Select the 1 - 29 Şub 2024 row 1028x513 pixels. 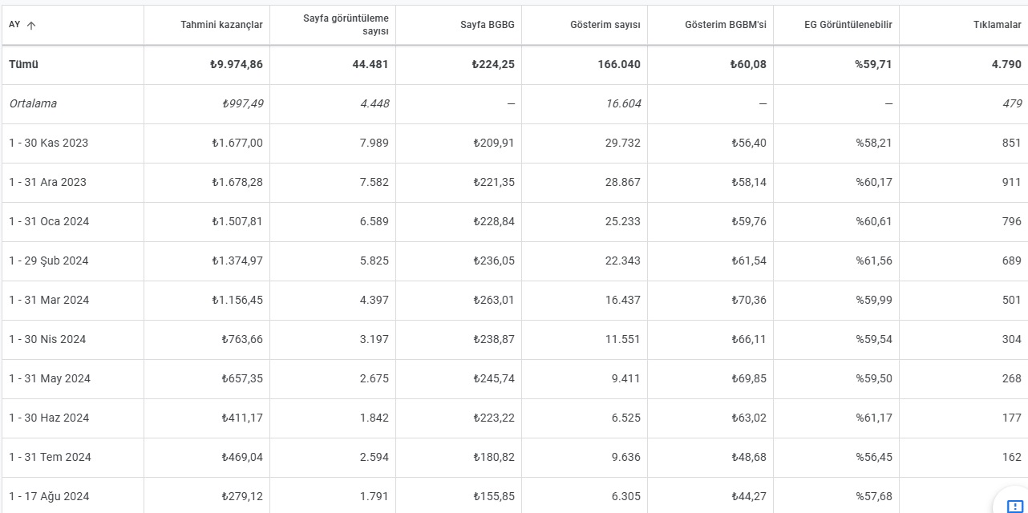514,261
